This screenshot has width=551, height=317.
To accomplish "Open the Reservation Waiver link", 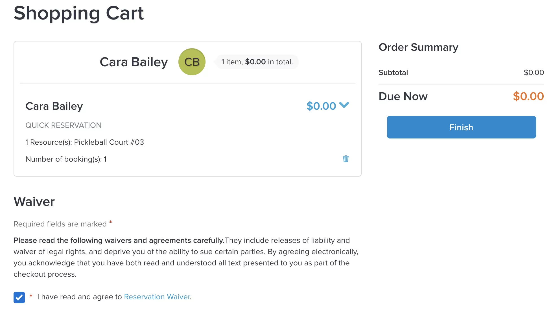I will point(157,297).
